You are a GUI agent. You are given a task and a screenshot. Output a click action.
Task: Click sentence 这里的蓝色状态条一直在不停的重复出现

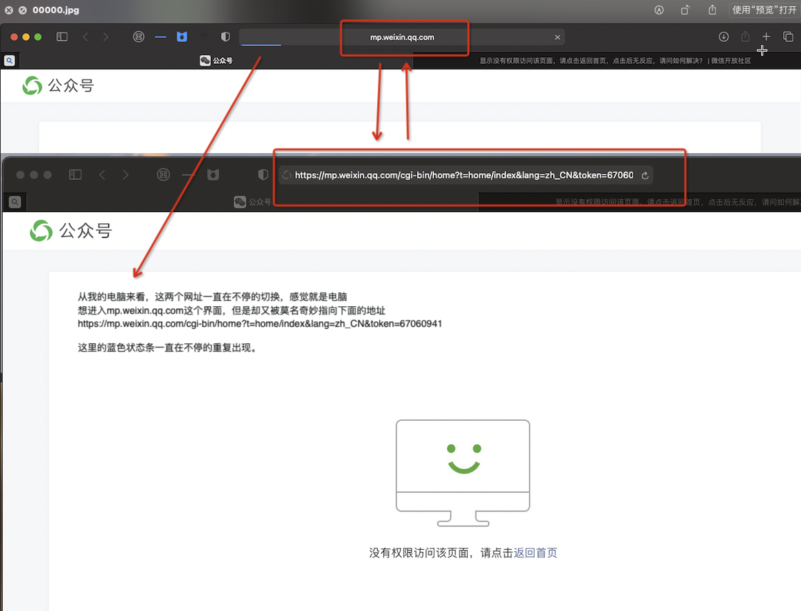(x=167, y=347)
